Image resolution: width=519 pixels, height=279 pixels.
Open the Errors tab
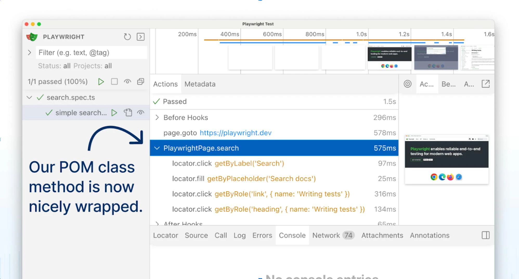(x=262, y=235)
